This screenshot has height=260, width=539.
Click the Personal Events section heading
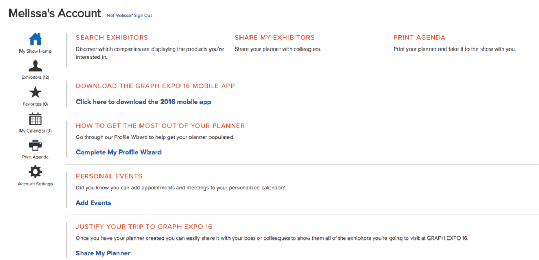tap(109, 176)
